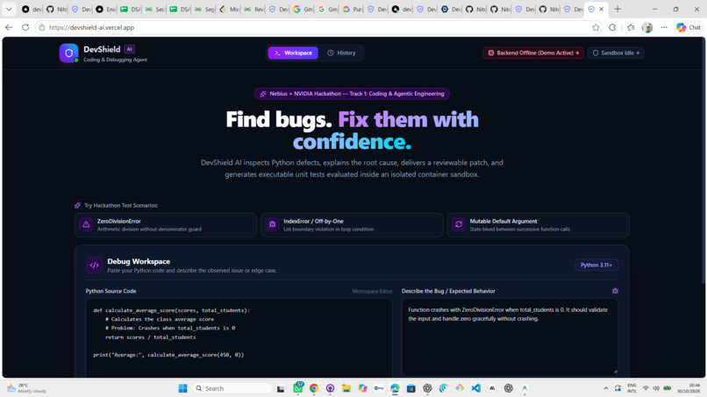Image resolution: width=707 pixels, height=397 pixels.
Task: Open Microsoft Store from the taskbar
Action: coord(411,388)
